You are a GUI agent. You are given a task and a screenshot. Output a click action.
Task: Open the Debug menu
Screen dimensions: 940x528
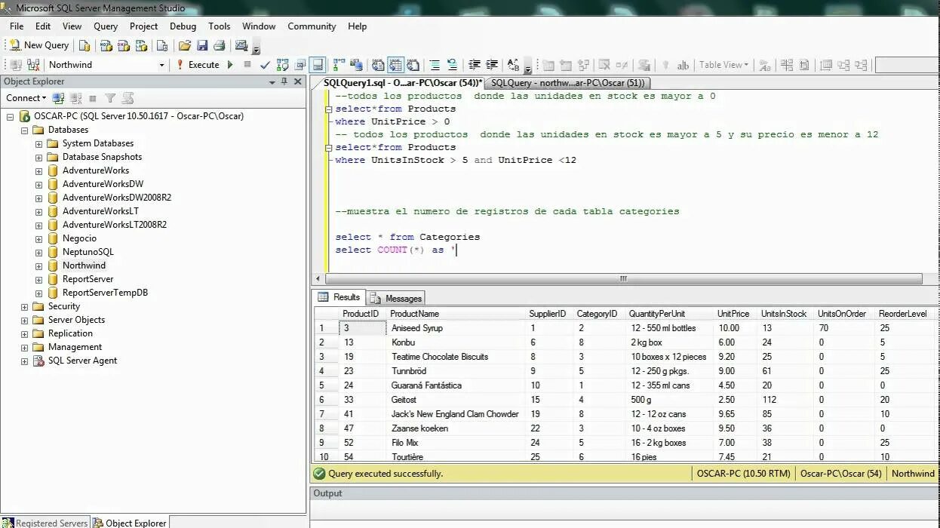(183, 26)
